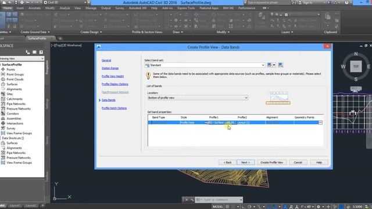This screenshot has height=209, width=372.
Task: Open the Home ribbon tab
Action: [8, 8]
